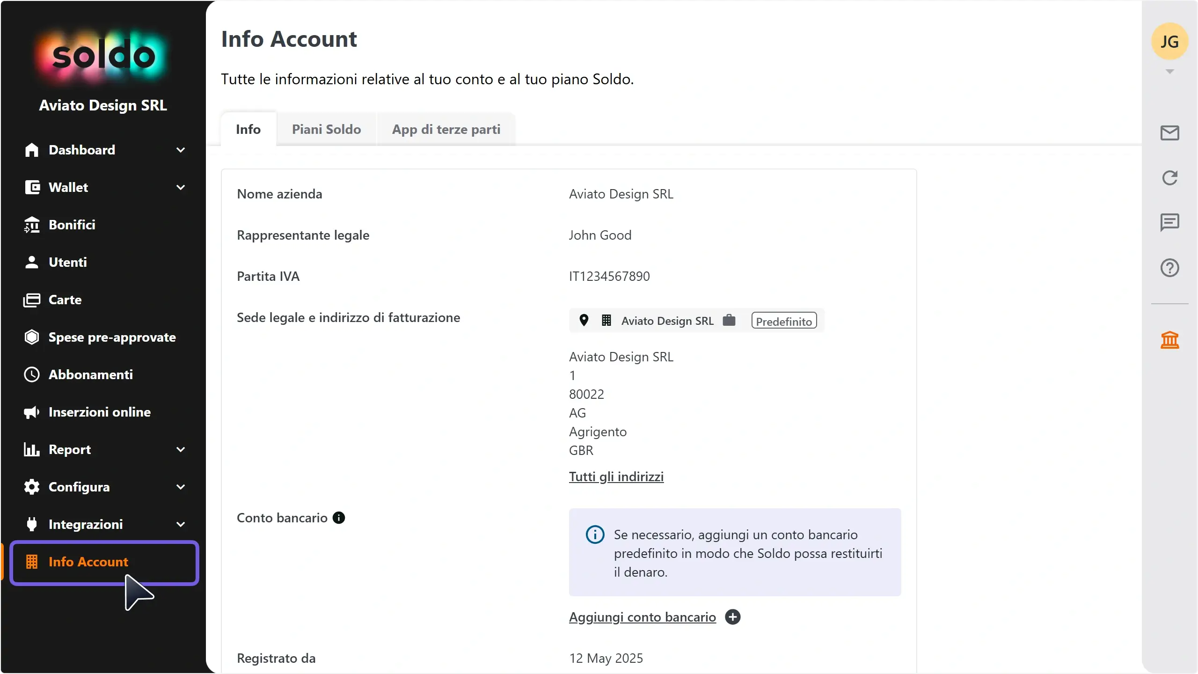Click the Soldo logo
This screenshot has width=1198, height=674.
pos(102,56)
